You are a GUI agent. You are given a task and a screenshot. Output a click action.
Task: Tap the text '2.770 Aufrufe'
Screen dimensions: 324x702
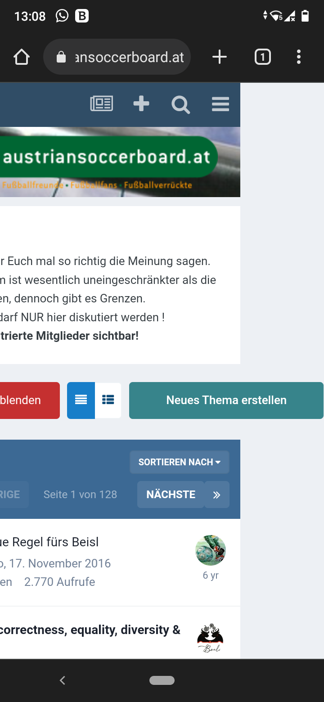59,582
